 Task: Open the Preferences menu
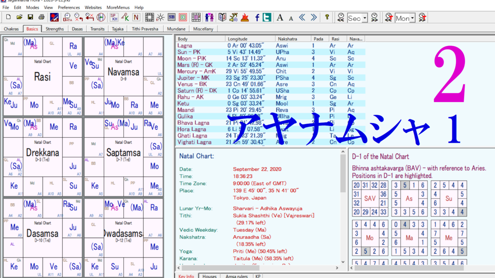69,7
